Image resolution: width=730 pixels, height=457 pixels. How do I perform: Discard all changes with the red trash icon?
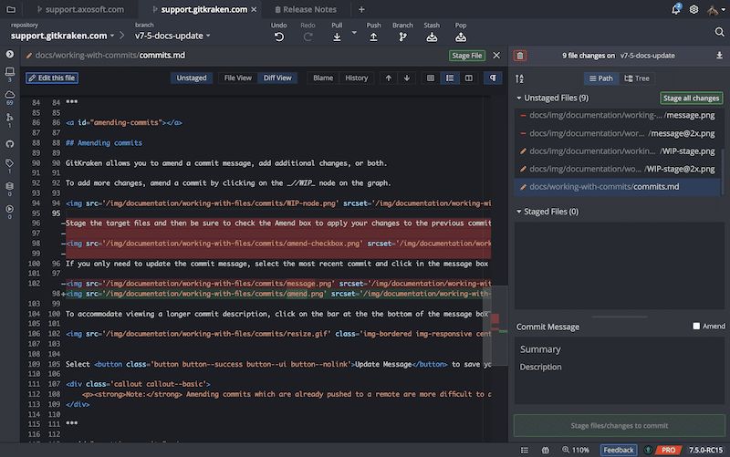pyautogui.click(x=520, y=56)
